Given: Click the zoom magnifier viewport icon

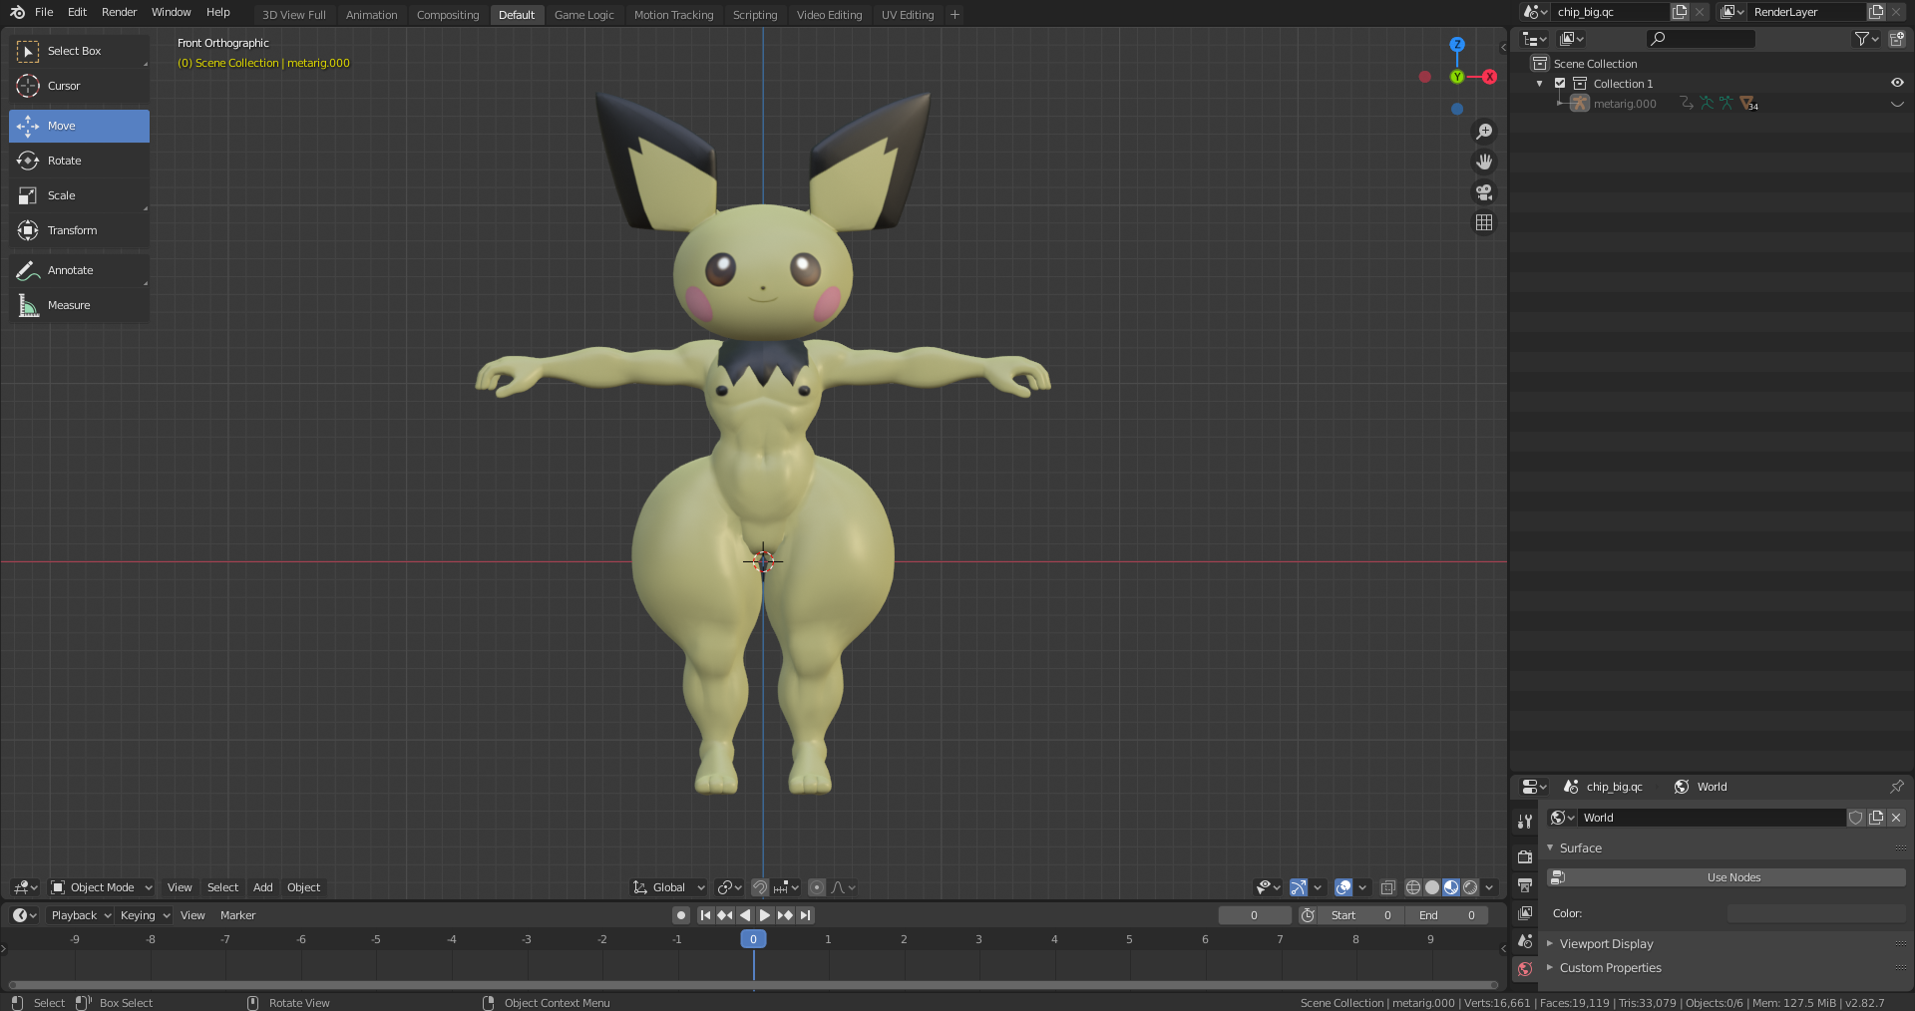Looking at the screenshot, I should coord(1484,132).
